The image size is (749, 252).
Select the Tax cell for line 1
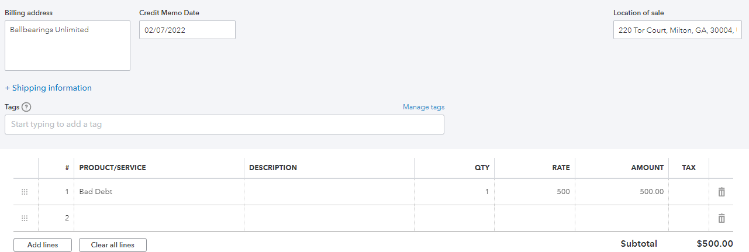(x=689, y=192)
